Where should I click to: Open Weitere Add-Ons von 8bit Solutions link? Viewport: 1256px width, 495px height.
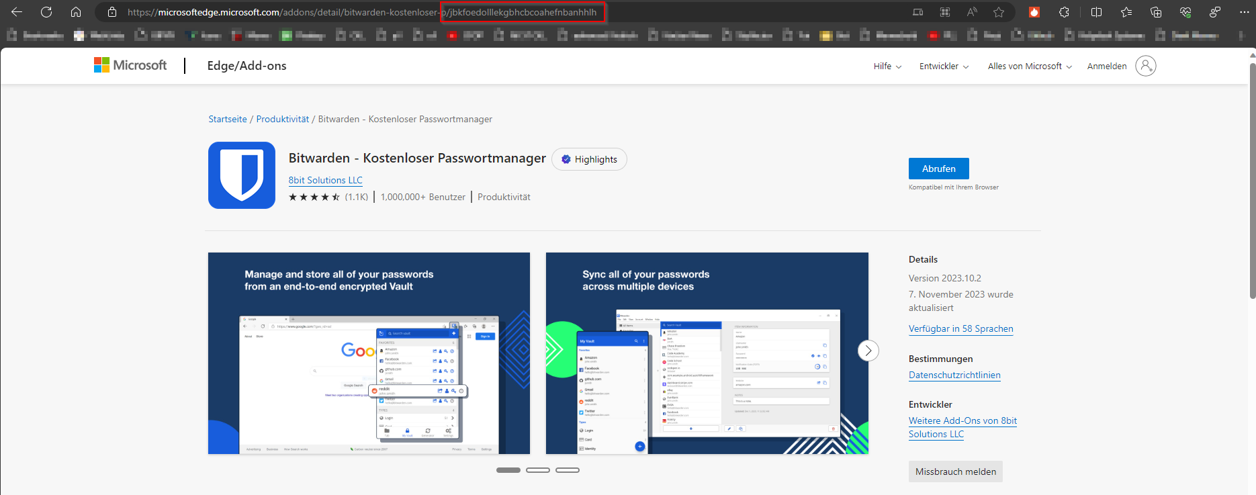coord(962,427)
